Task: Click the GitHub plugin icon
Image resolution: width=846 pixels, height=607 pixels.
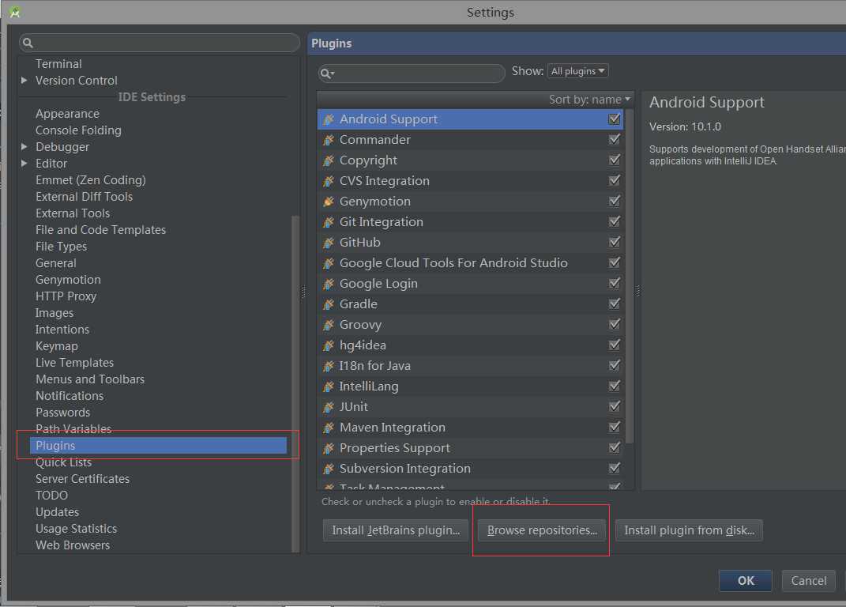Action: (329, 243)
